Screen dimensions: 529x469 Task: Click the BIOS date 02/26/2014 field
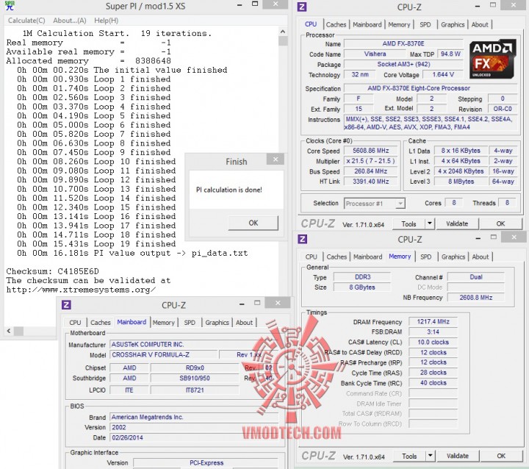click(194, 437)
